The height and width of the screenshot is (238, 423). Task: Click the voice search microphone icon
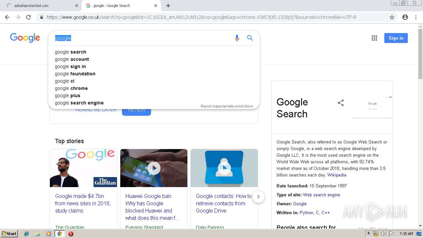237,38
